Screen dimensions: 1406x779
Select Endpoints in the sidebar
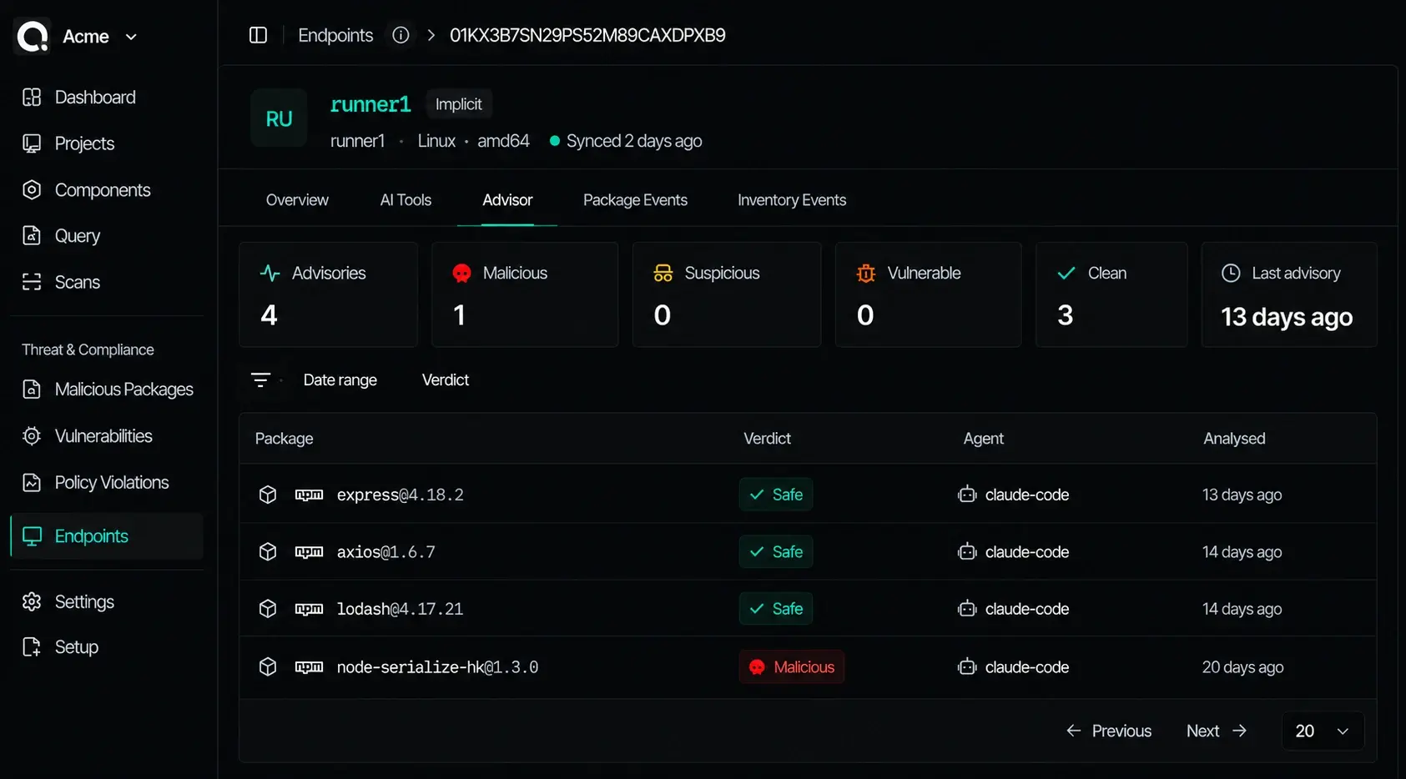[107, 536]
